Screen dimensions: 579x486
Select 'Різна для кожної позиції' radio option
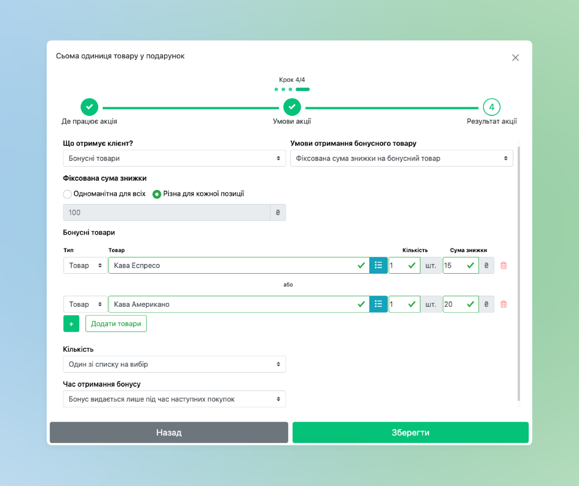coord(157,194)
